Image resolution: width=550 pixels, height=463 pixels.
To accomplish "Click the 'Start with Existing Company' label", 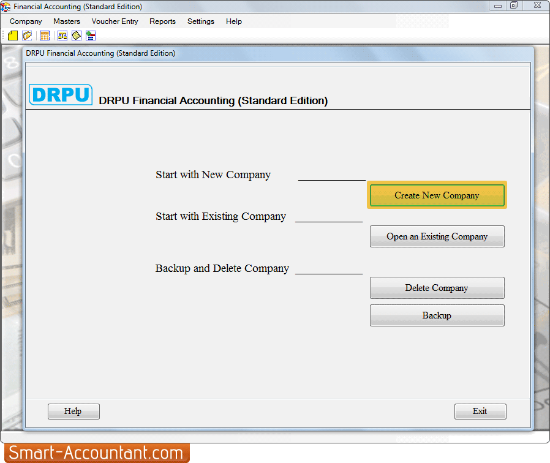I will pos(220,216).
